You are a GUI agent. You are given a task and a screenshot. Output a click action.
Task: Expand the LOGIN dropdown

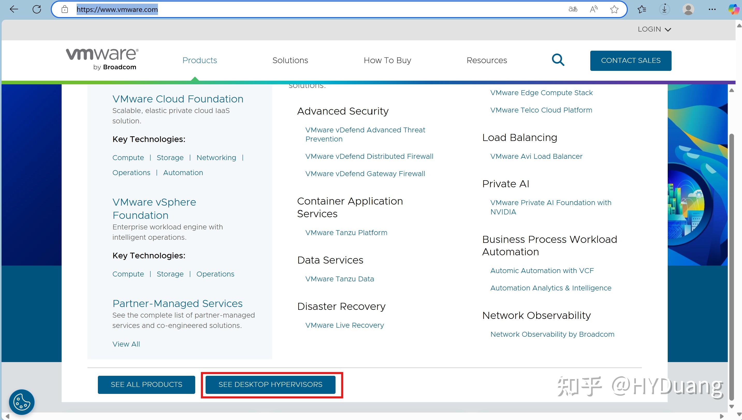tap(654, 29)
